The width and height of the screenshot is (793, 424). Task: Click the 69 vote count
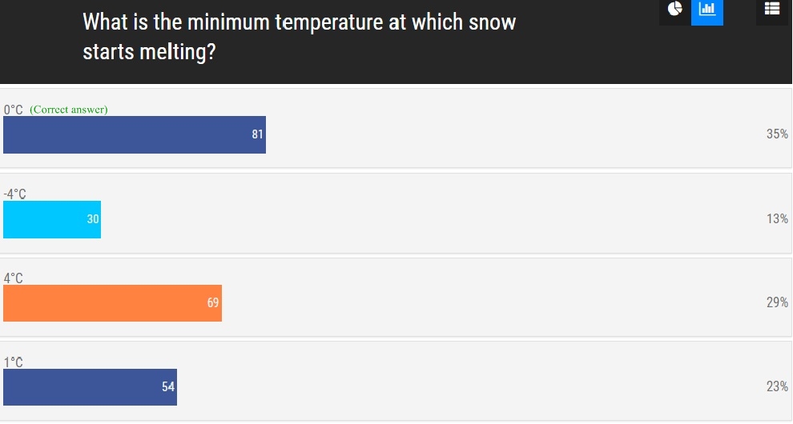tap(213, 302)
